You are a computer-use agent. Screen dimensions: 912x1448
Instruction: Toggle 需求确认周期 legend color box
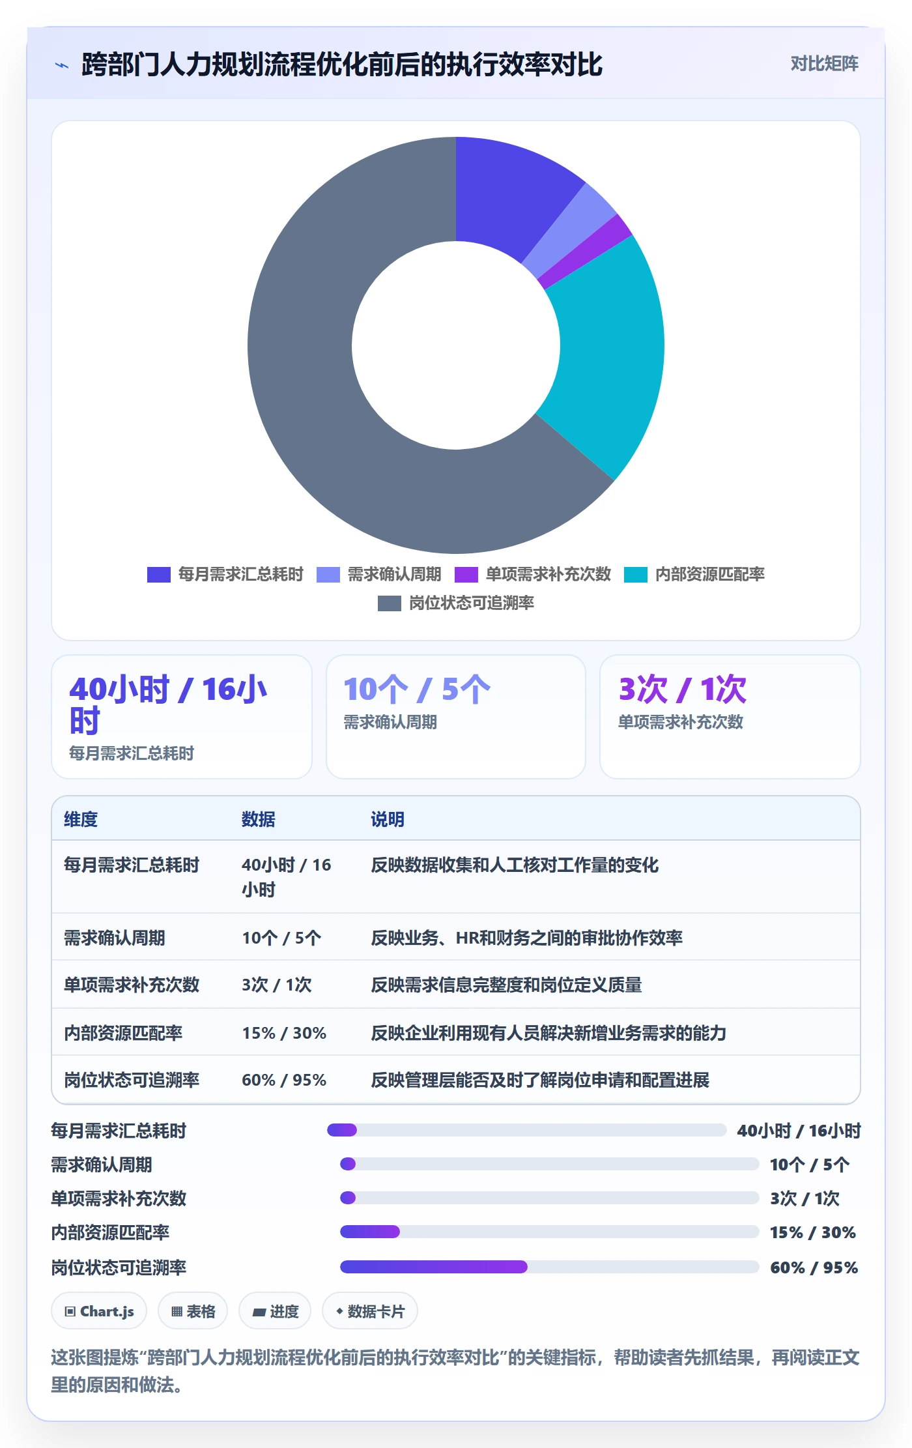pos(328,574)
